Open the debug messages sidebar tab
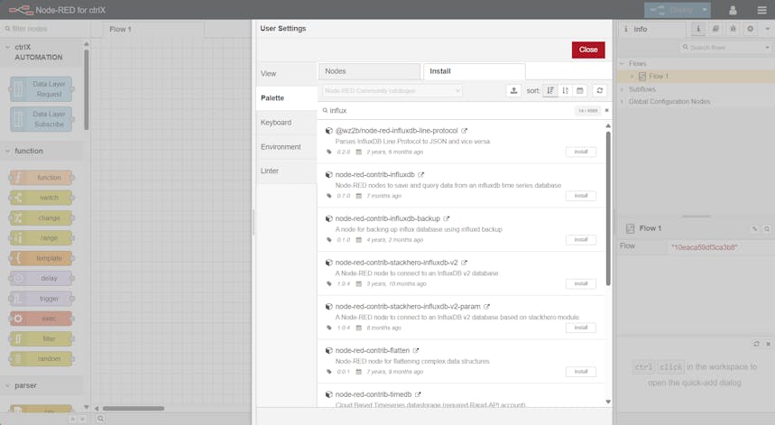Screen dimensions: 775x425 (x=733, y=29)
